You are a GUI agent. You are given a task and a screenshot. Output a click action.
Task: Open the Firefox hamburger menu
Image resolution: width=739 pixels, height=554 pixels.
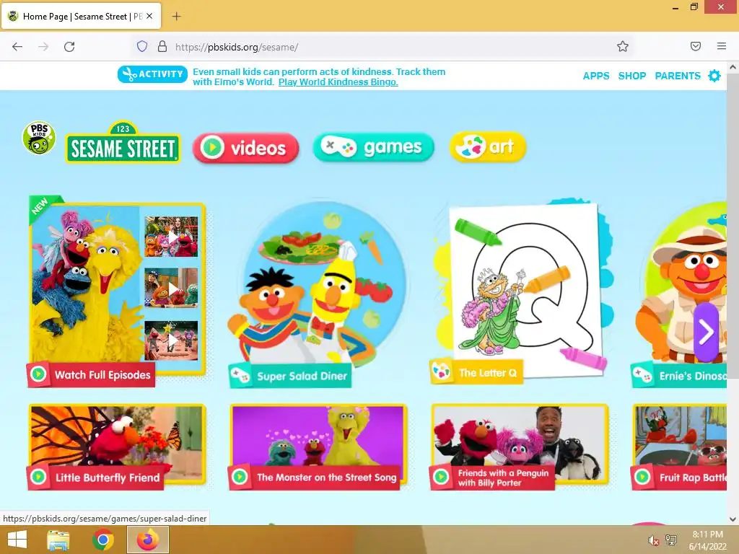tap(722, 46)
